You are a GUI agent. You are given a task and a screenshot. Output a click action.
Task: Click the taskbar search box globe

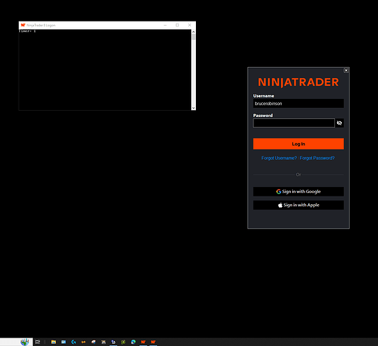coord(25,342)
